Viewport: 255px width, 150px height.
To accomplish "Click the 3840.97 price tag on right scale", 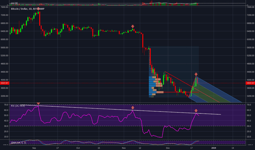I will [x=250, y=83].
